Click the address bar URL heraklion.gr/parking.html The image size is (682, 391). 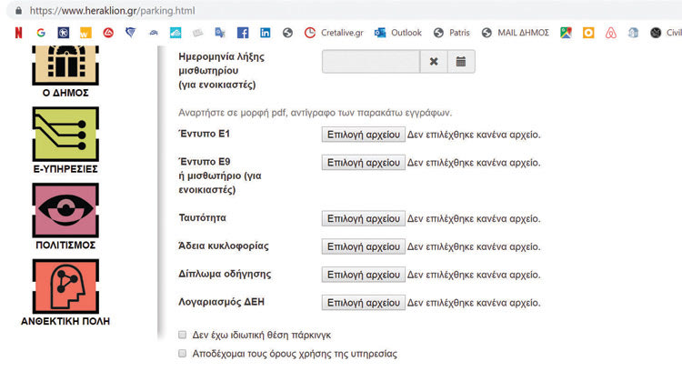112,10
